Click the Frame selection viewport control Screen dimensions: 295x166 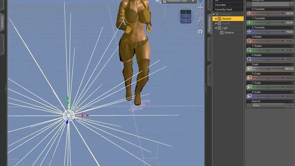pos(201,26)
